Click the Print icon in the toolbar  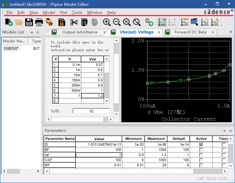pyautogui.click(x=39, y=22)
